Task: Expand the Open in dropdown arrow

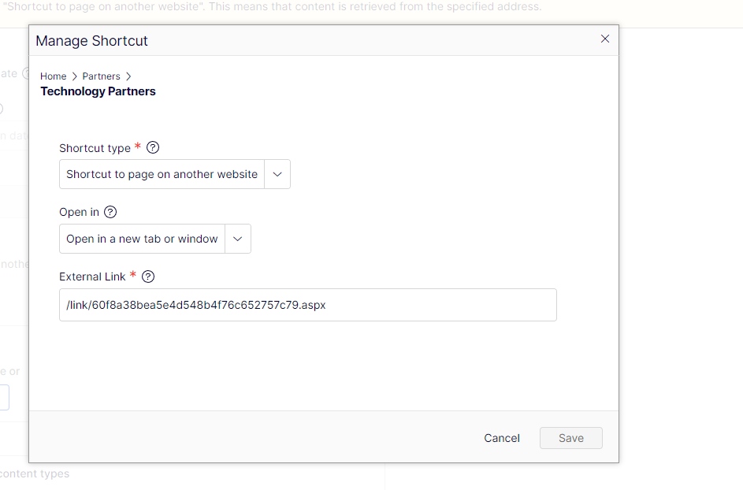Action: 238,239
